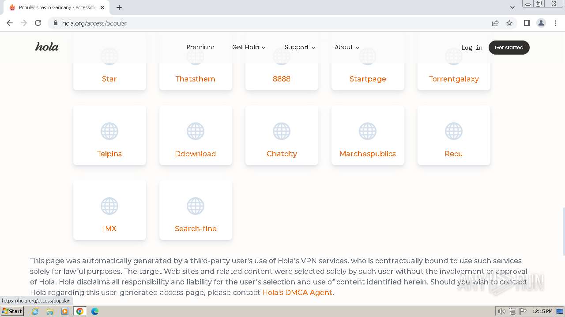Image resolution: width=565 pixels, height=317 pixels.
Task: Open the Action Center flag tray icon
Action: point(522,311)
